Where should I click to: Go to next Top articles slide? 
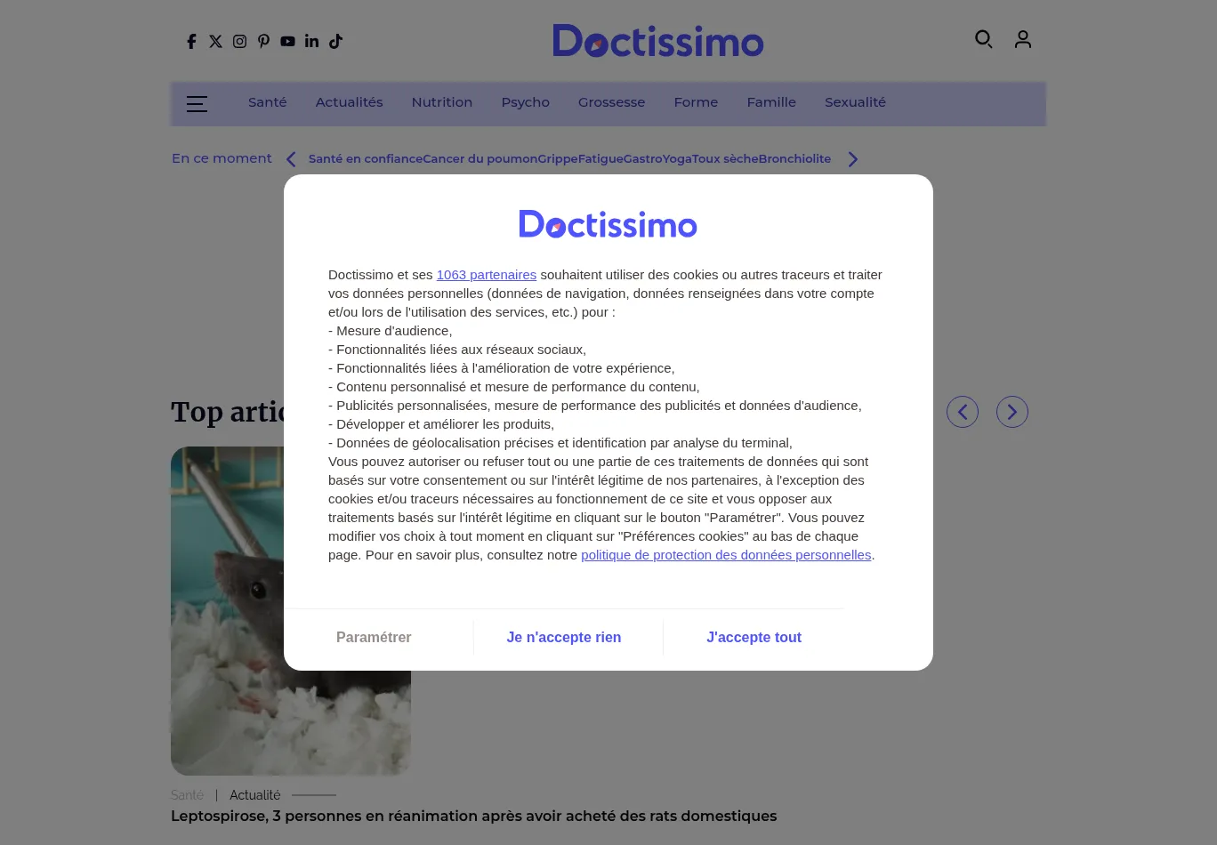point(1012,412)
